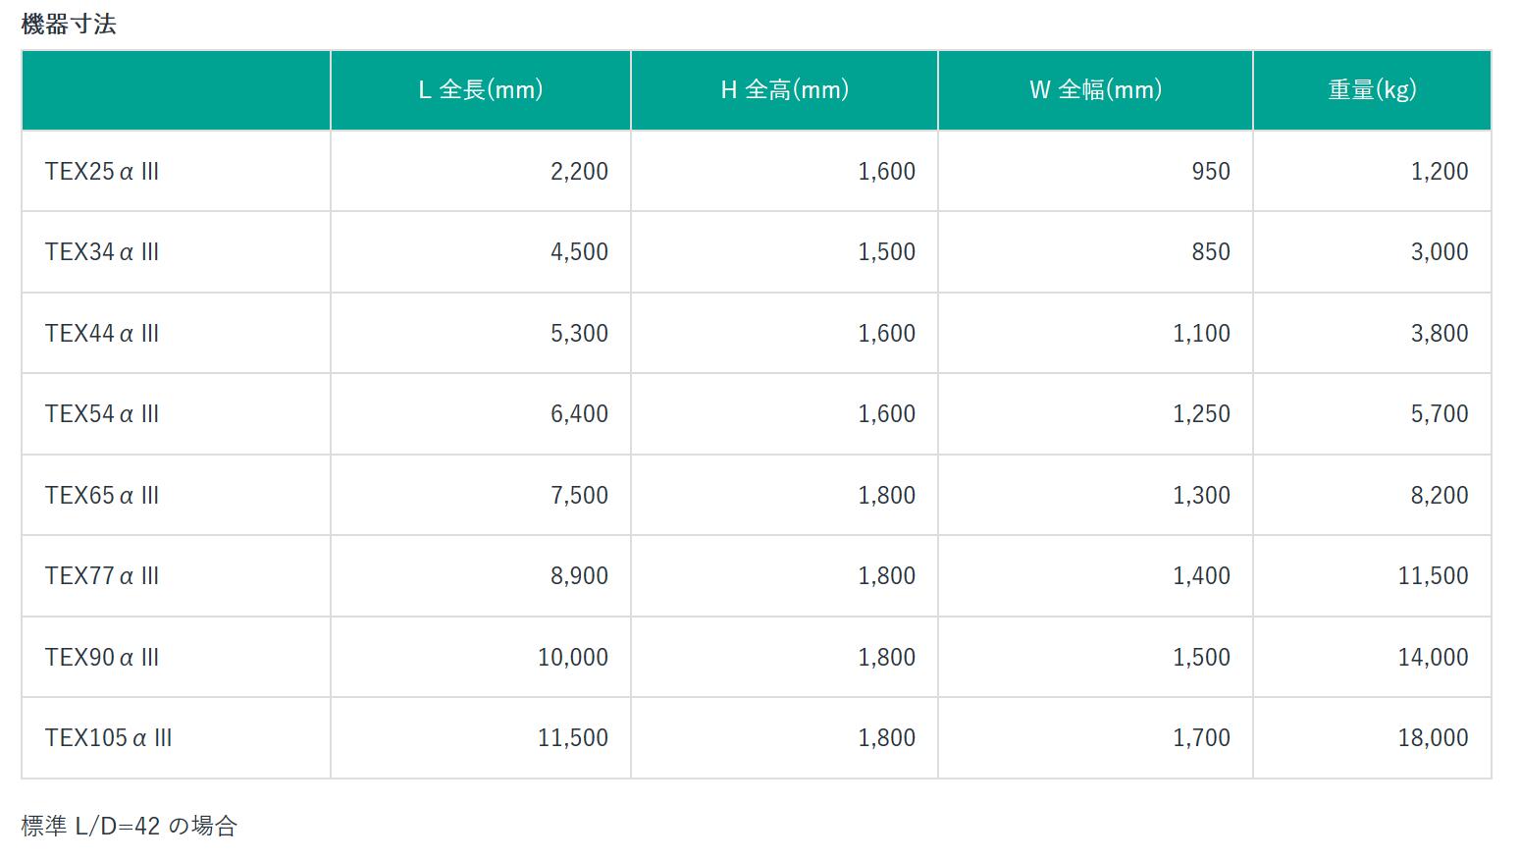Click the 1,300 width cell for TEX65αIII
The width and height of the screenshot is (1520, 860).
tap(1201, 496)
